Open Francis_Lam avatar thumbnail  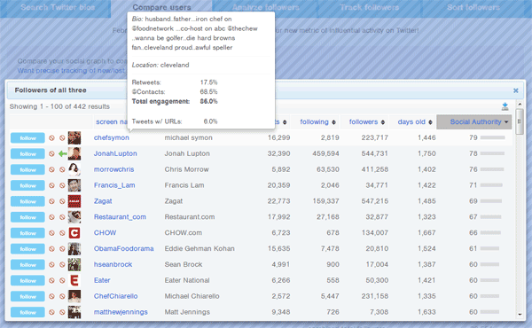[74, 185]
